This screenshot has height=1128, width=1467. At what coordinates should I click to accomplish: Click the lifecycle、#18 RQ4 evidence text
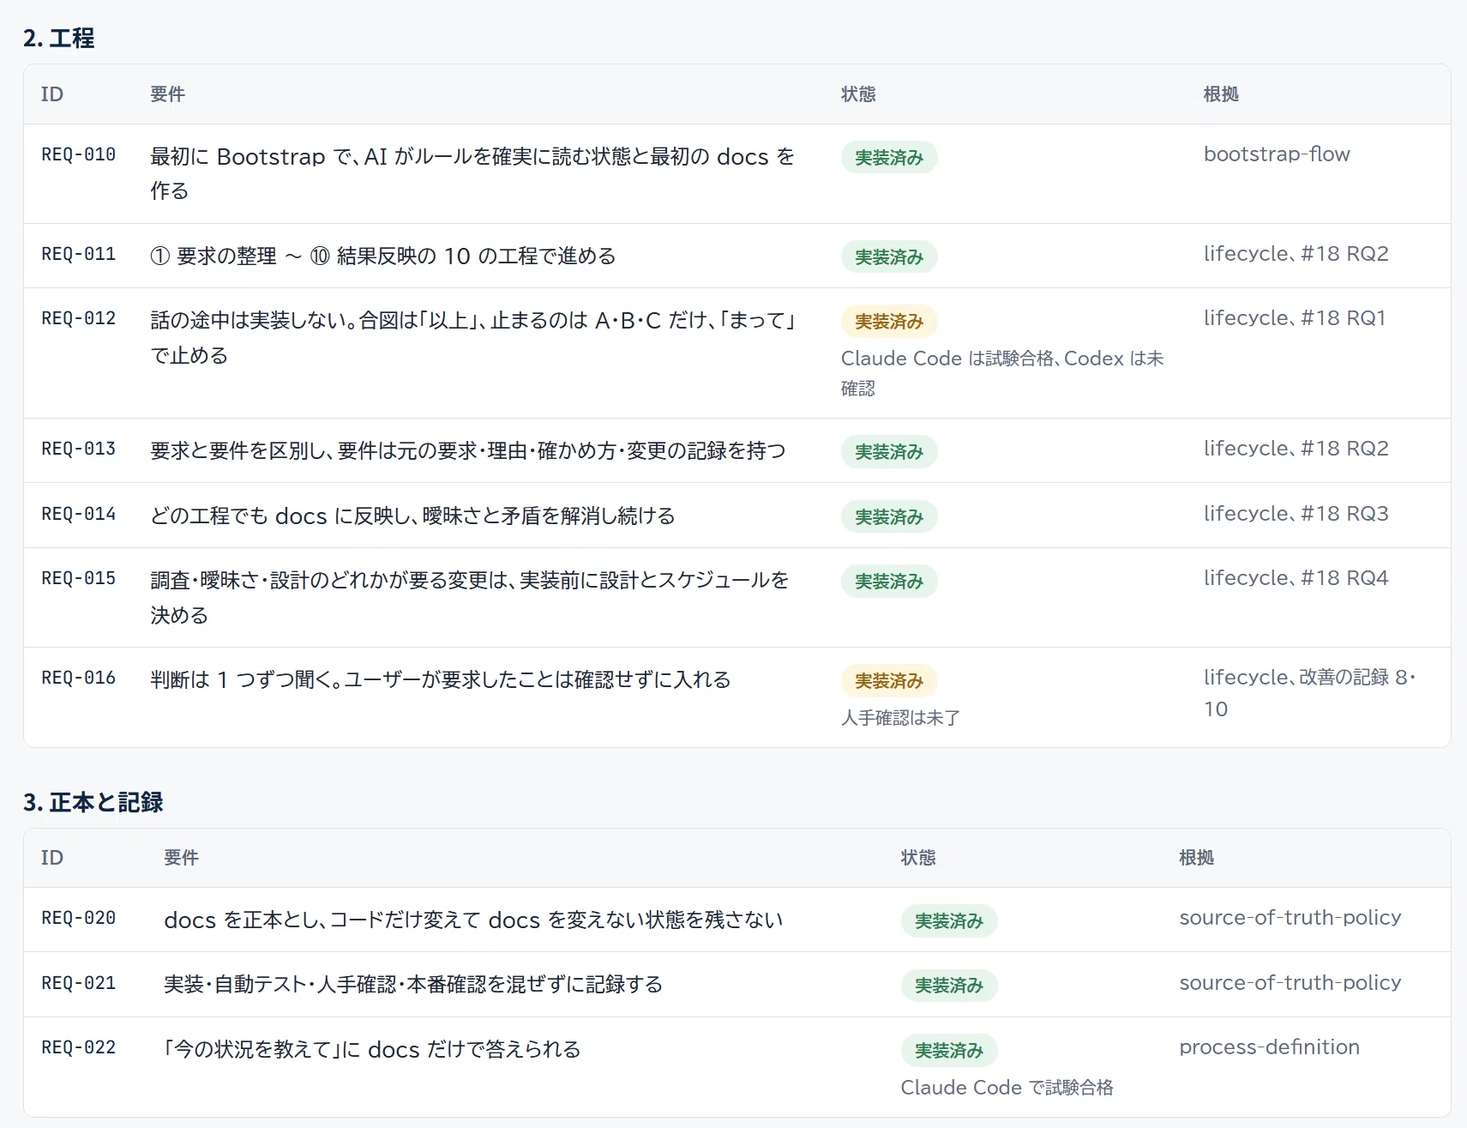[1296, 578]
